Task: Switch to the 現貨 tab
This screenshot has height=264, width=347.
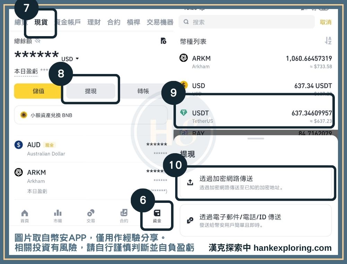Action: click(41, 22)
